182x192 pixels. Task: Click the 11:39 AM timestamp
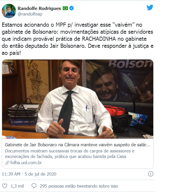click(x=11, y=174)
